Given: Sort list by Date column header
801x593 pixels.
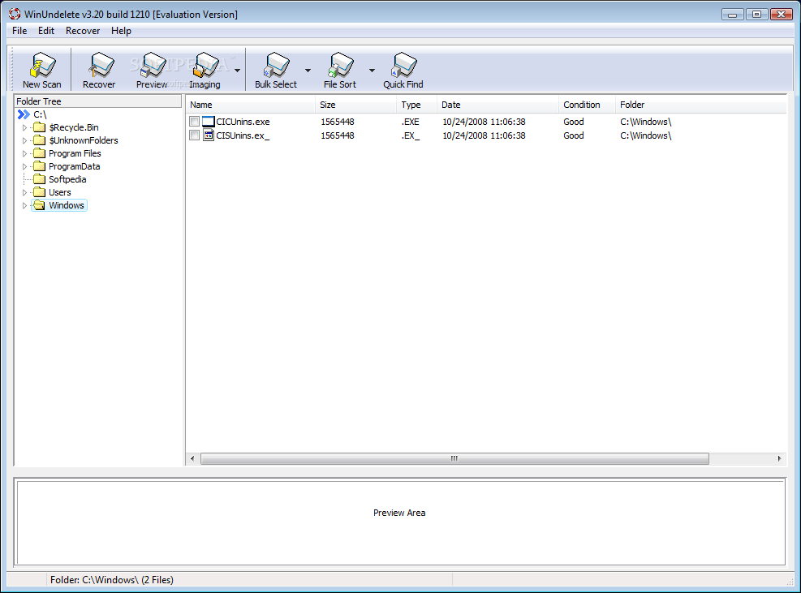Looking at the screenshot, I should (497, 105).
